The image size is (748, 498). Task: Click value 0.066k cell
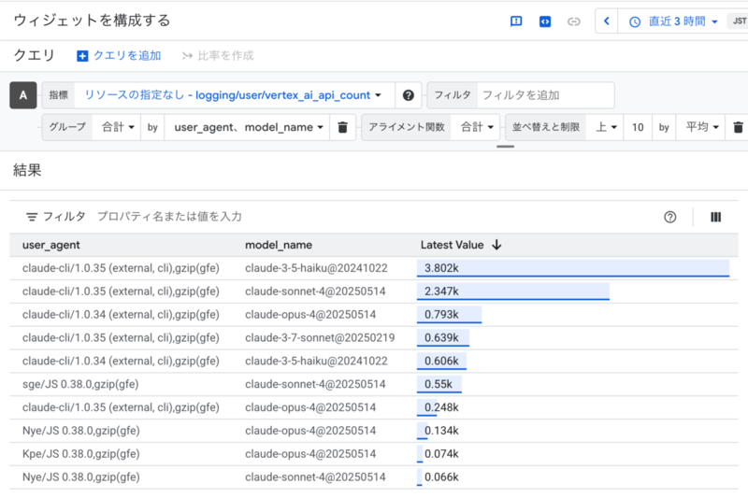(x=441, y=477)
